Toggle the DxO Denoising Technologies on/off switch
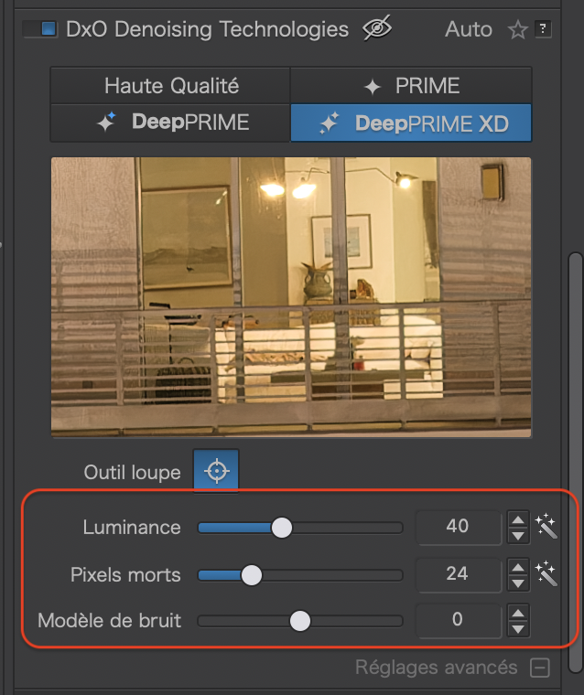584x695 pixels. click(x=40, y=29)
